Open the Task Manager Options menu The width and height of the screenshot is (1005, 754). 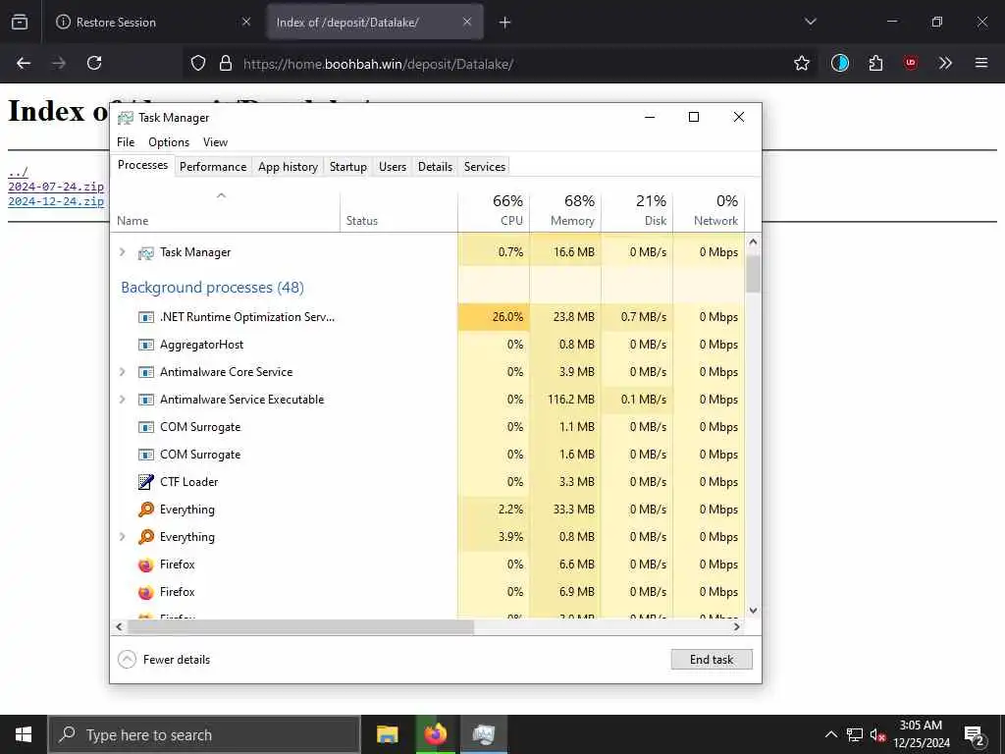tap(169, 141)
